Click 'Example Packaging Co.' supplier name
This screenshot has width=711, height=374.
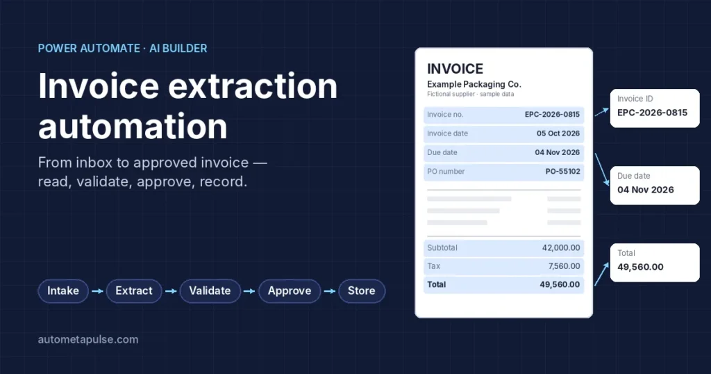pos(474,84)
